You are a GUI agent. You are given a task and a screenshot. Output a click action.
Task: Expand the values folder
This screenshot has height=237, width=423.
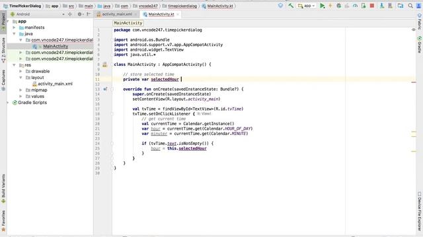(20, 96)
